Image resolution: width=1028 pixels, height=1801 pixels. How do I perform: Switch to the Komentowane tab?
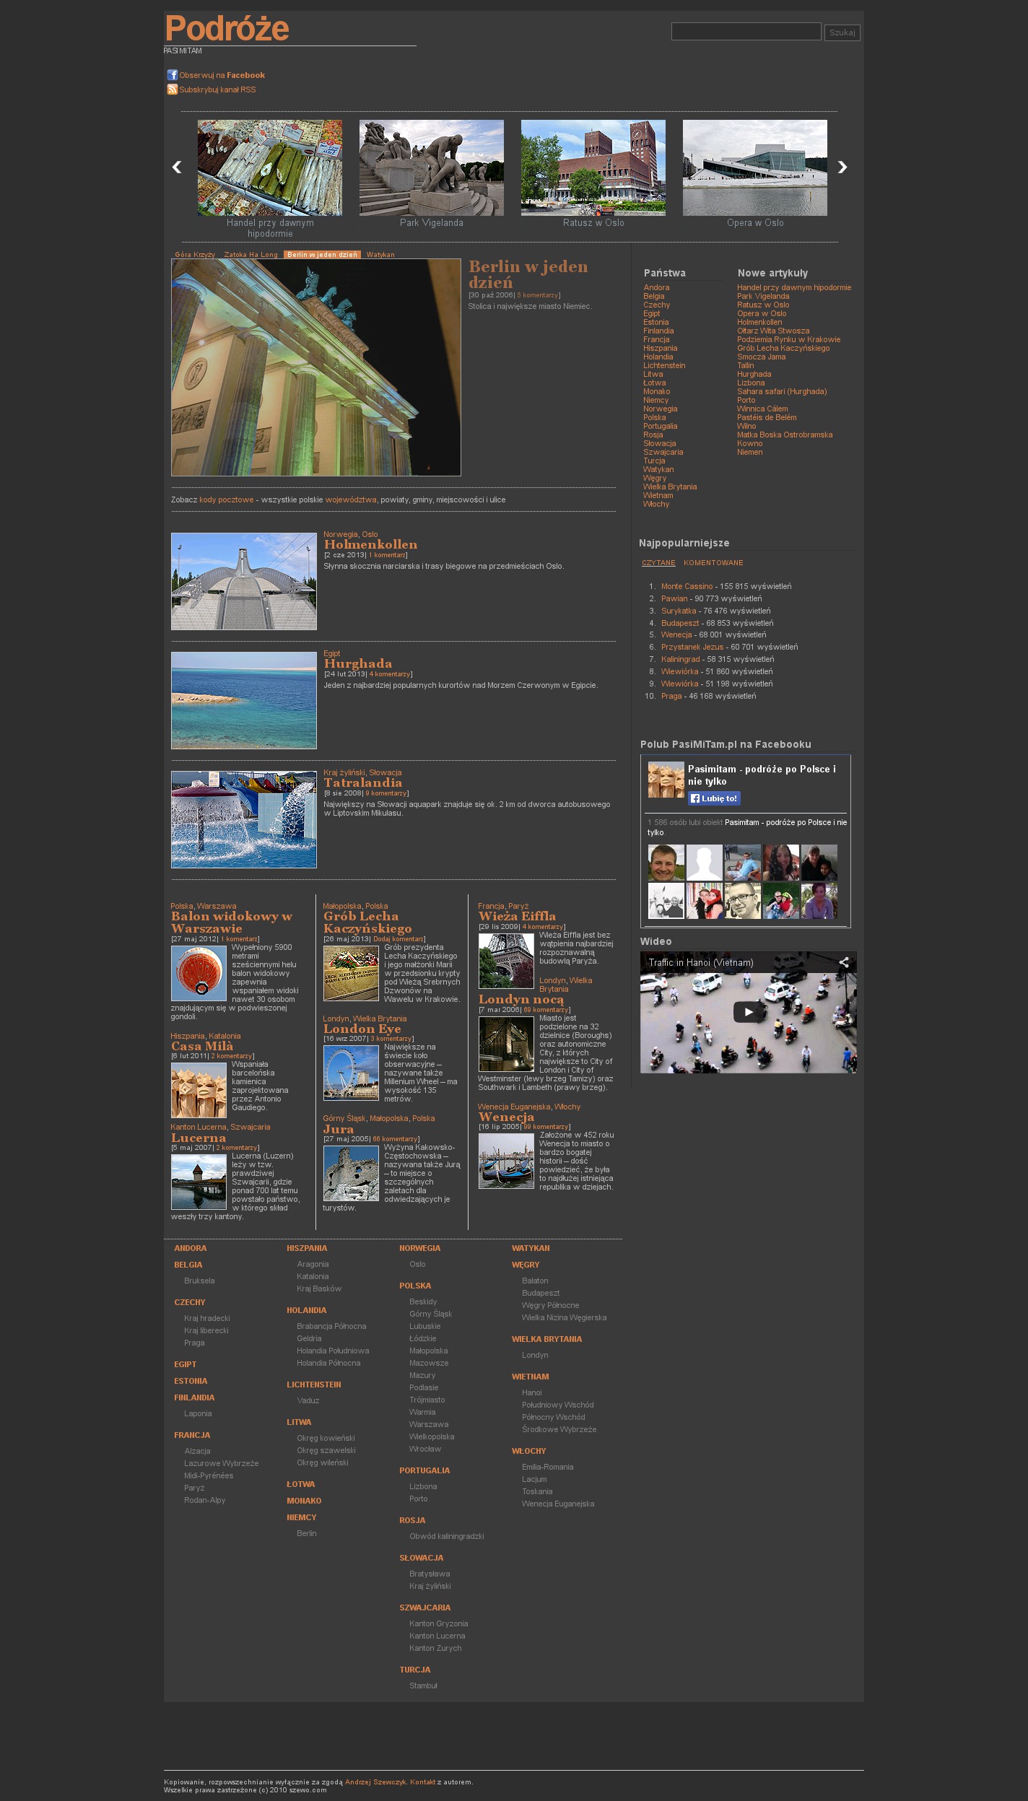click(713, 563)
